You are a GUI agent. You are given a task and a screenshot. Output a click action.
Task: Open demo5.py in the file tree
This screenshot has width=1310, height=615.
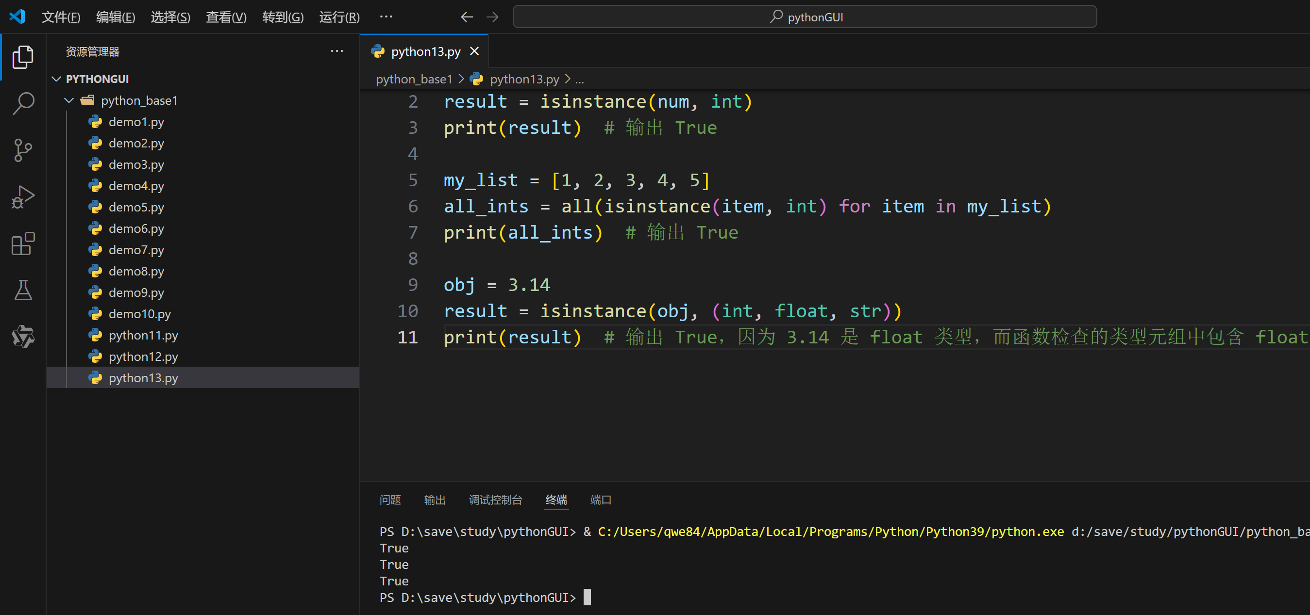[x=136, y=207]
